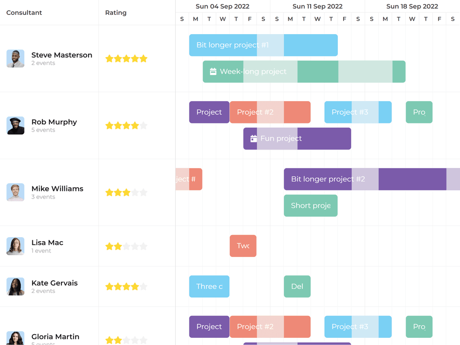Click Mike Williams' avatar picture
The width and height of the screenshot is (460, 345).
(x=15, y=192)
